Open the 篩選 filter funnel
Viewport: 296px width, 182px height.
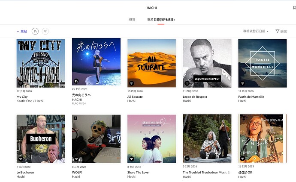click(x=281, y=31)
